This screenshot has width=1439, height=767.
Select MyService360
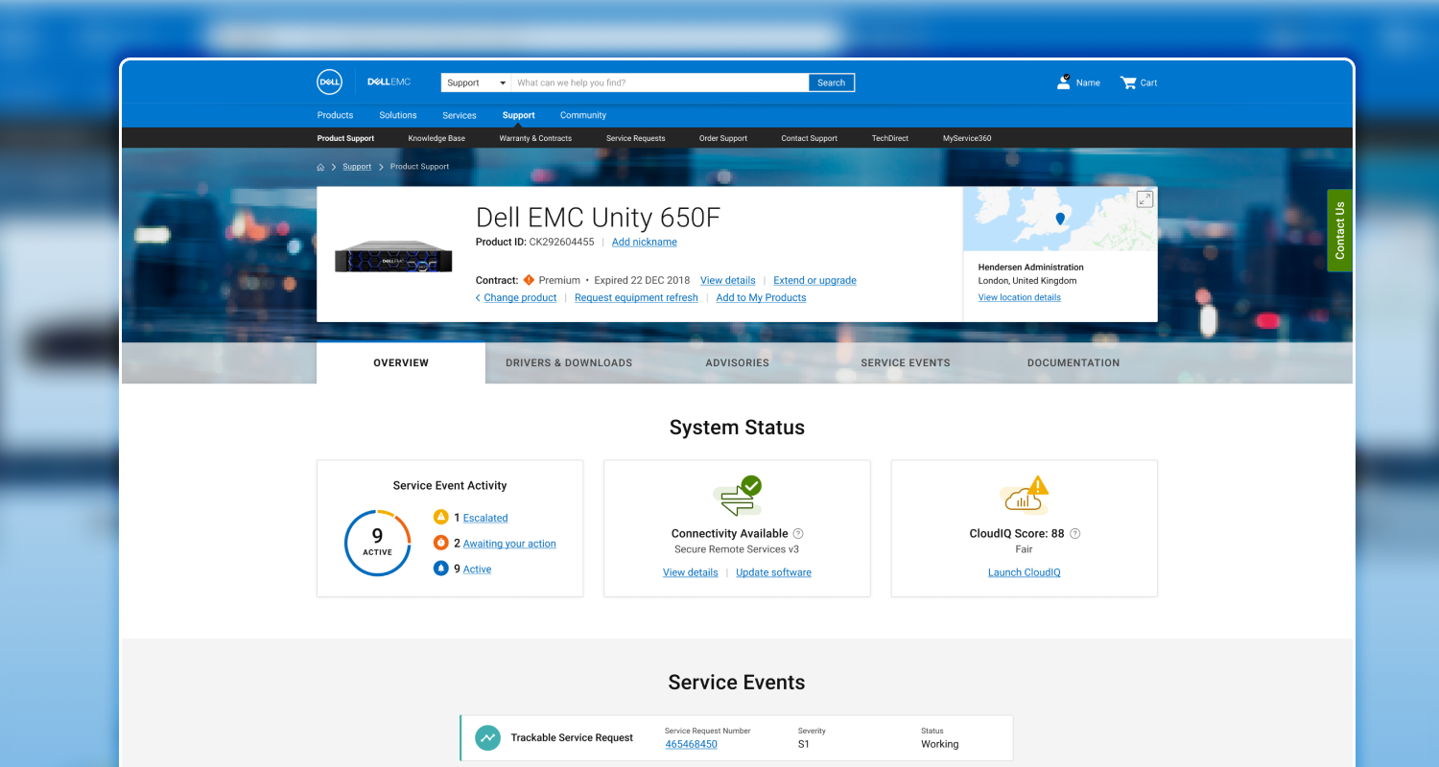(967, 138)
